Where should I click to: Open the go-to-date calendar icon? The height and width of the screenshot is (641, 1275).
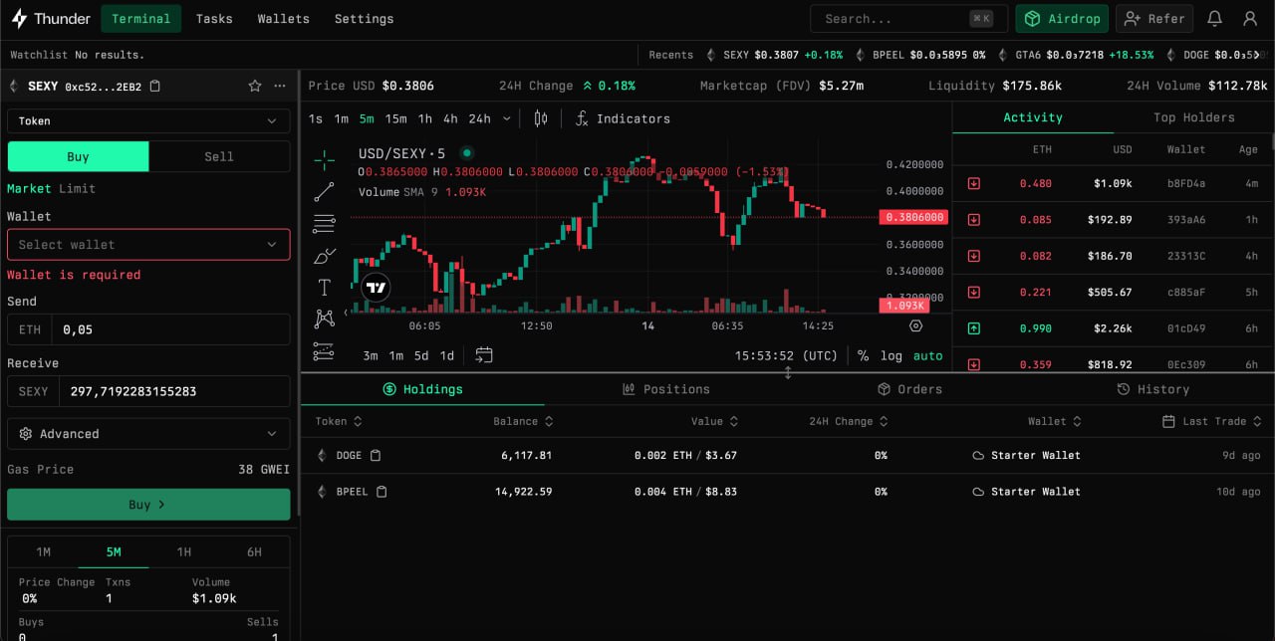(x=484, y=355)
